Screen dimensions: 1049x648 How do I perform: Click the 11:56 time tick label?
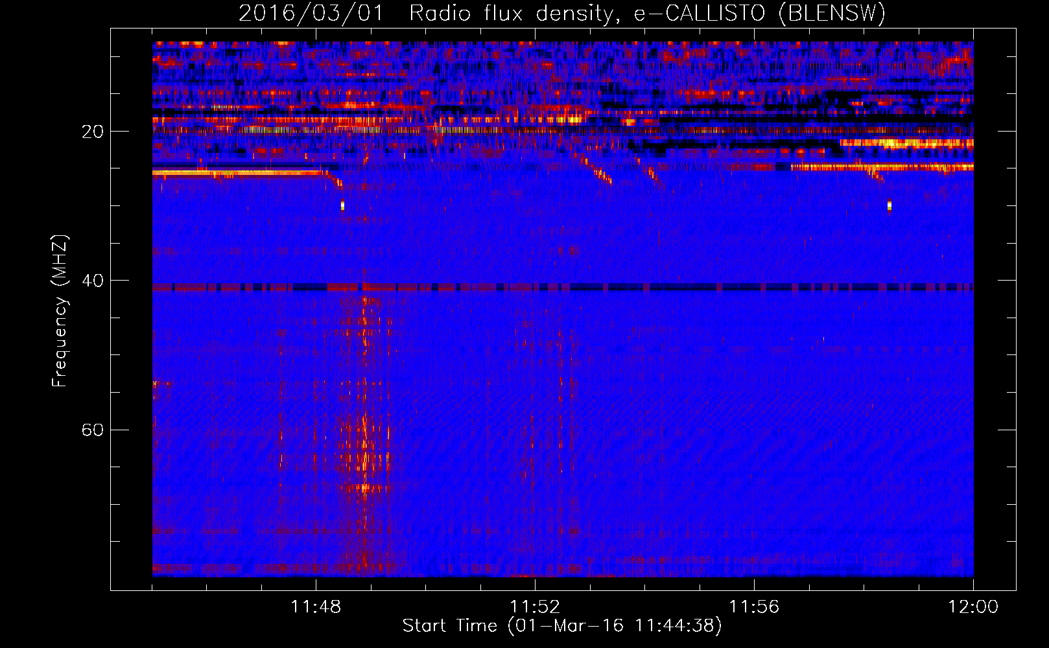[x=754, y=607]
